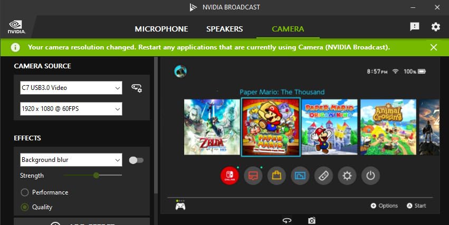449x225 pixels.
Task: Open the feedback speech bubble icon
Action: (x=414, y=27)
